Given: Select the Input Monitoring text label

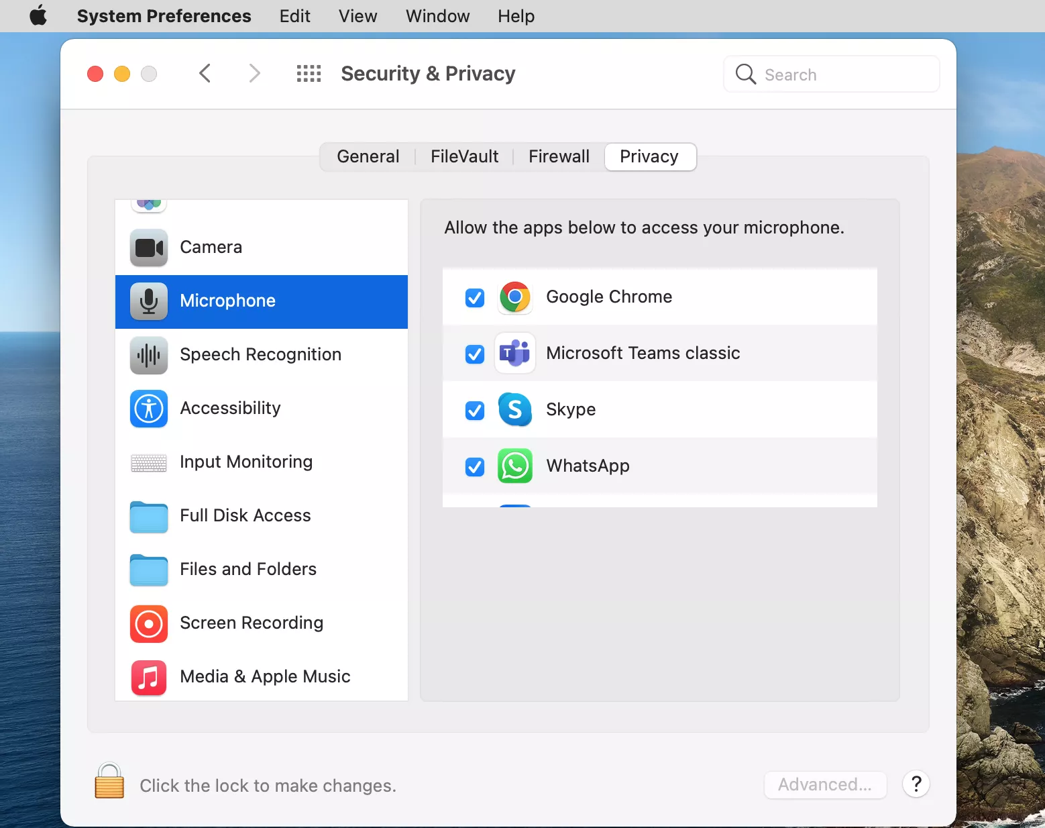Looking at the screenshot, I should coord(246,462).
